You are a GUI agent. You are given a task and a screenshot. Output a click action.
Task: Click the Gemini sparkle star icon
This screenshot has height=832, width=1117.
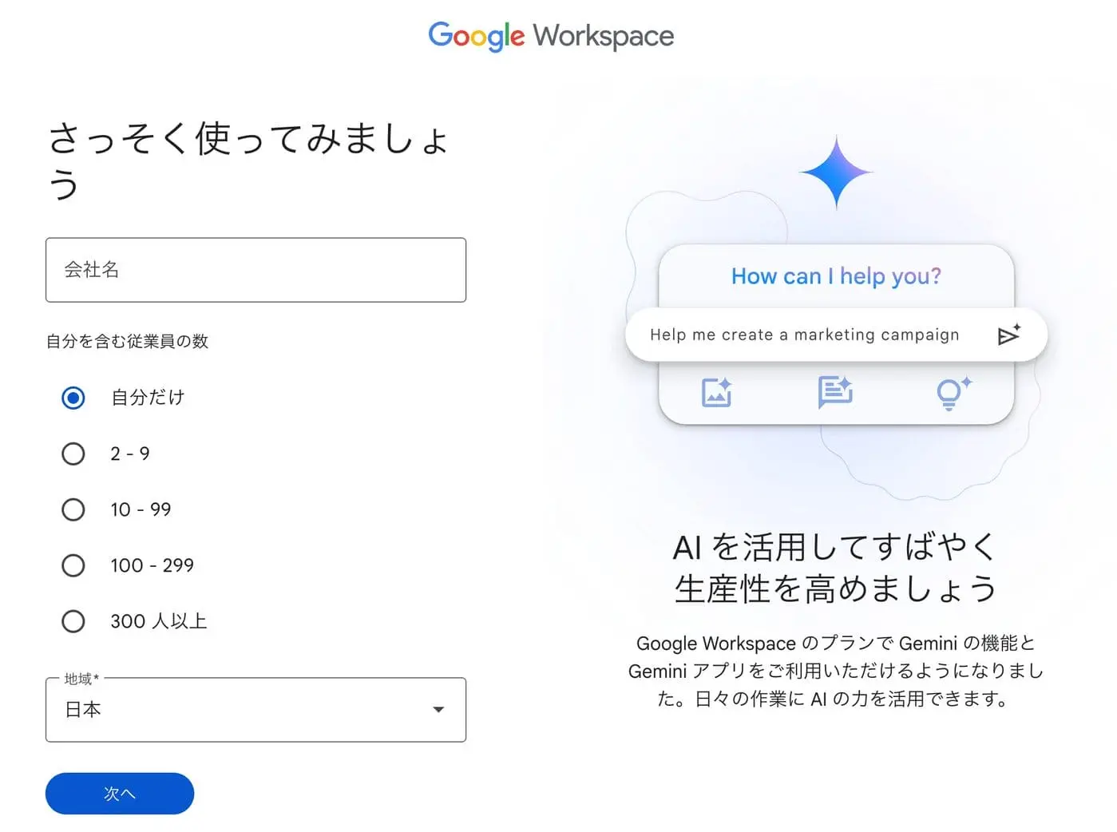836,172
